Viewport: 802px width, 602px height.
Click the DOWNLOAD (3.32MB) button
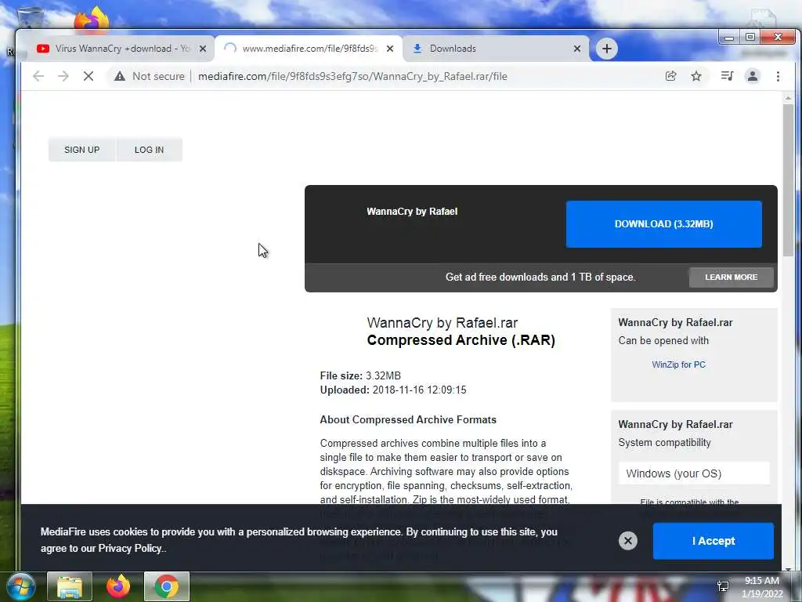click(664, 224)
